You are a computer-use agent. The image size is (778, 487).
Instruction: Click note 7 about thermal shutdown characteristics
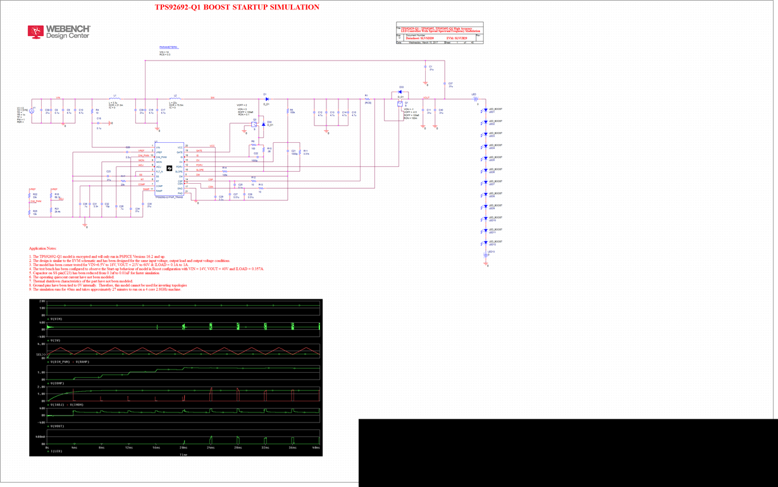click(x=81, y=281)
